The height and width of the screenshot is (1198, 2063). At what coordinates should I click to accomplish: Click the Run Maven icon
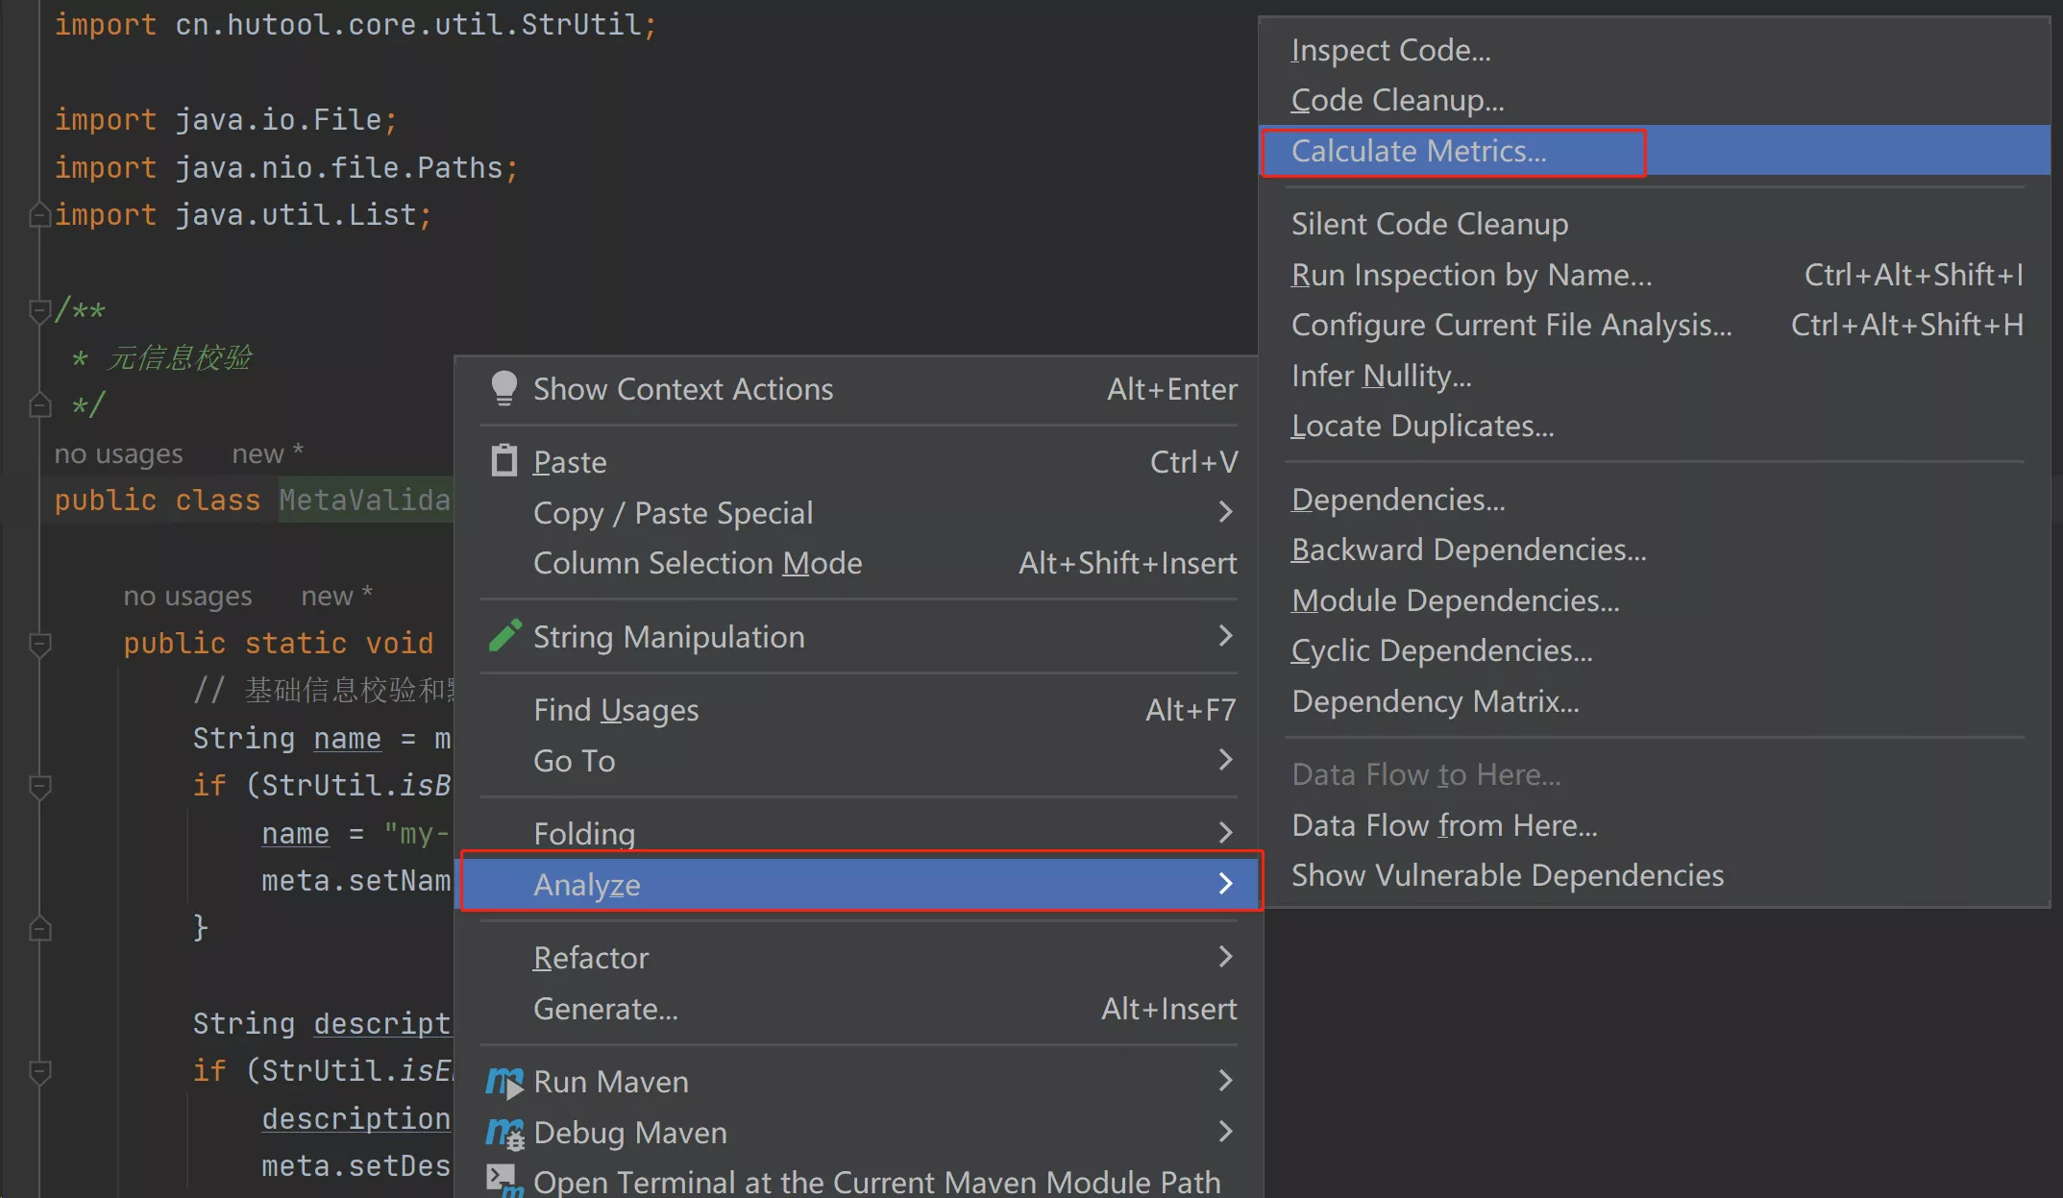(x=504, y=1082)
